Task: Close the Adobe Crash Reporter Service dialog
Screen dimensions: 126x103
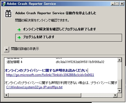Action: pos(122,4)
